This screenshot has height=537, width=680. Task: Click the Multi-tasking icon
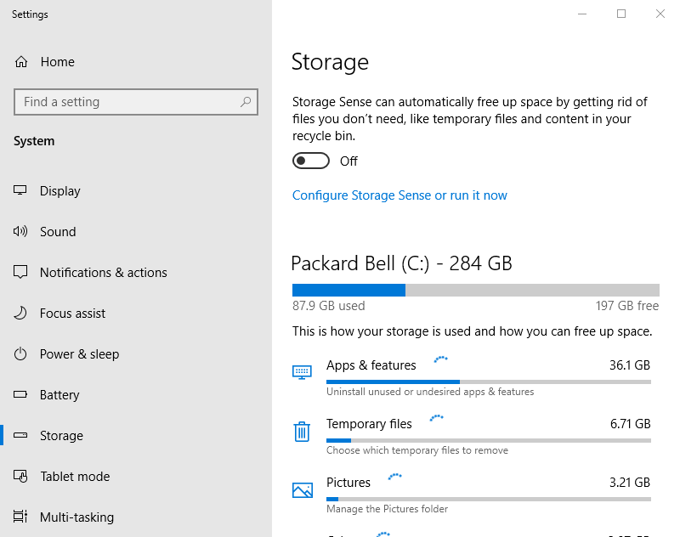20,517
